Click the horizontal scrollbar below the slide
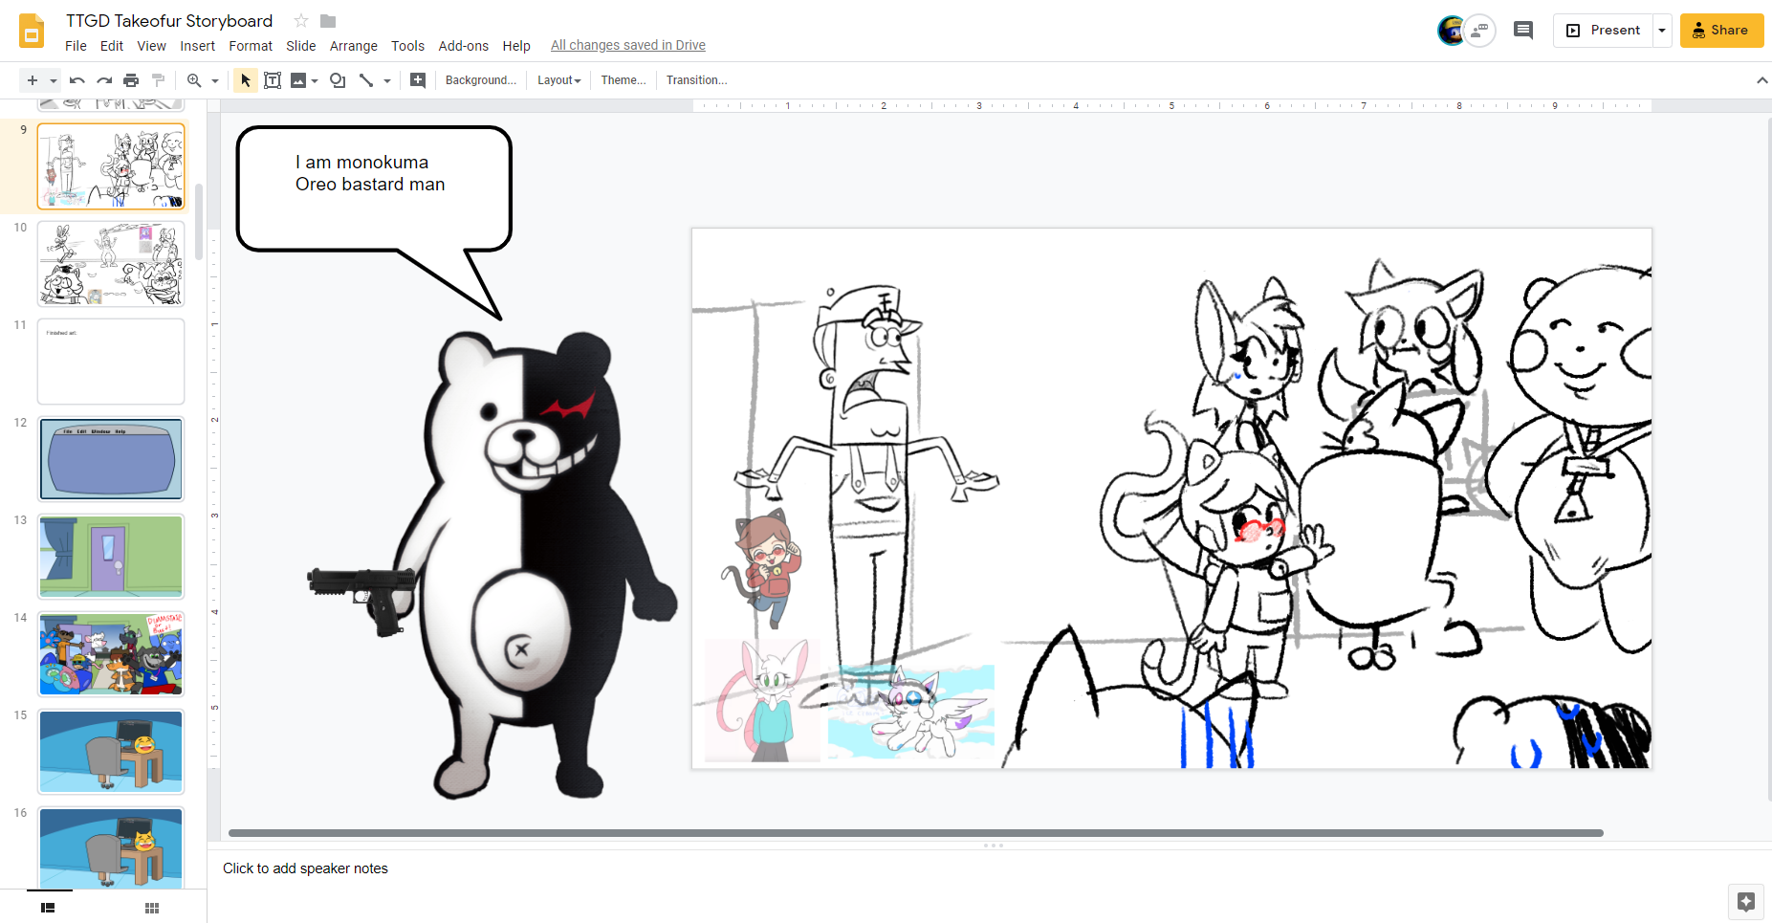 915,833
